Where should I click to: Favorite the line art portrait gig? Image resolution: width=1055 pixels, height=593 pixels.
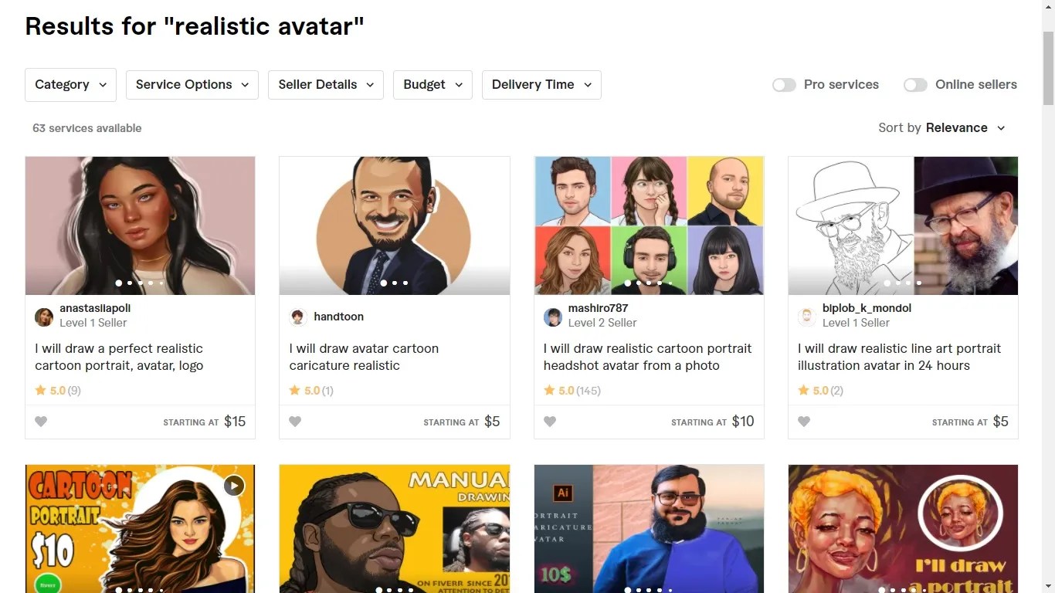pyautogui.click(x=804, y=421)
